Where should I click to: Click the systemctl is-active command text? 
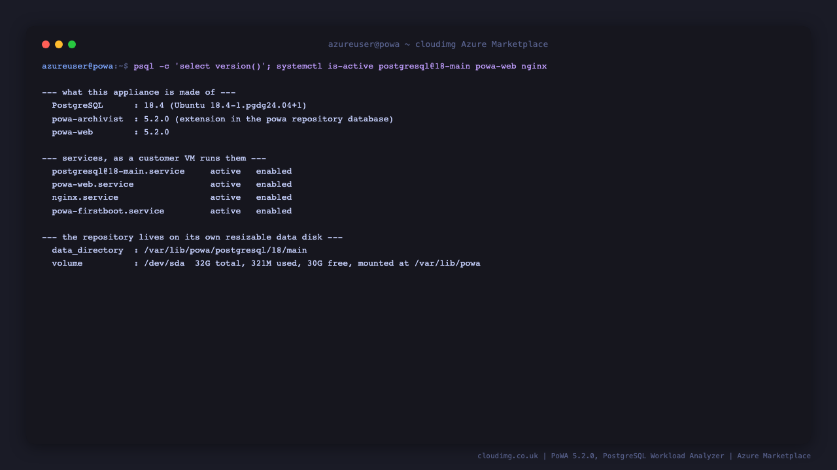pos(411,67)
